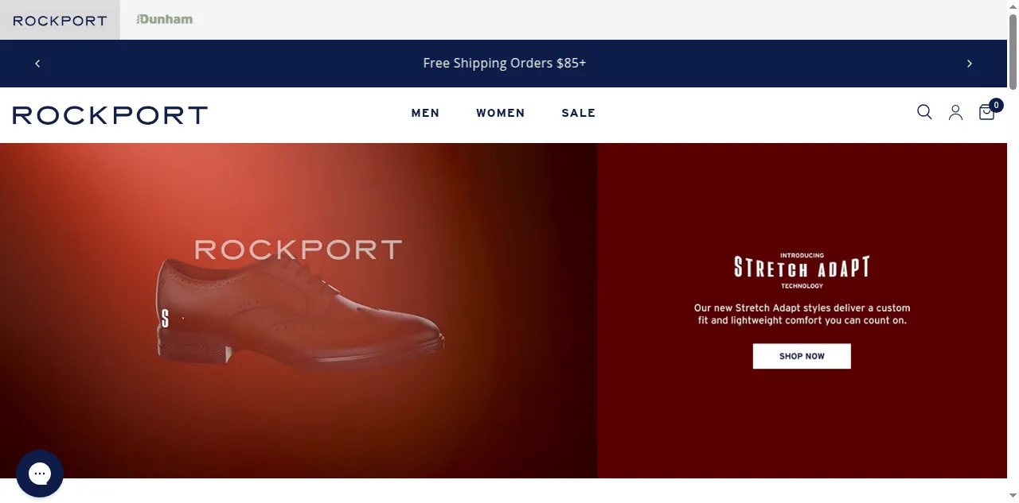Show next announcement with right arrow

tap(970, 64)
